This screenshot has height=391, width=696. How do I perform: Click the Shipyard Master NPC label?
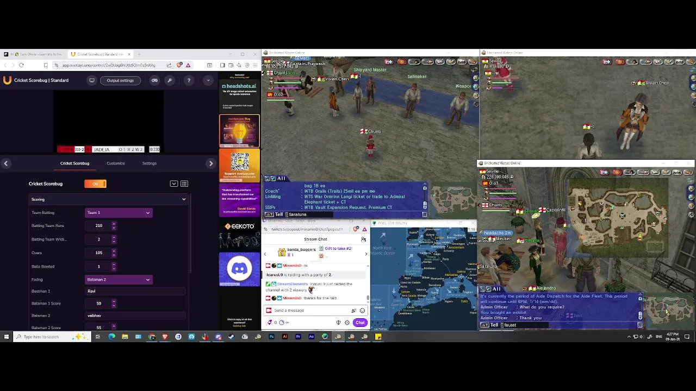tap(370, 70)
